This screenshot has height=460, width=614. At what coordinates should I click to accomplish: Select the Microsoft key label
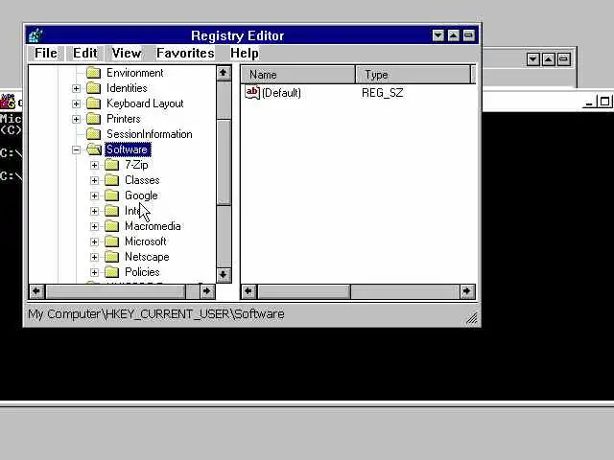pyautogui.click(x=145, y=241)
